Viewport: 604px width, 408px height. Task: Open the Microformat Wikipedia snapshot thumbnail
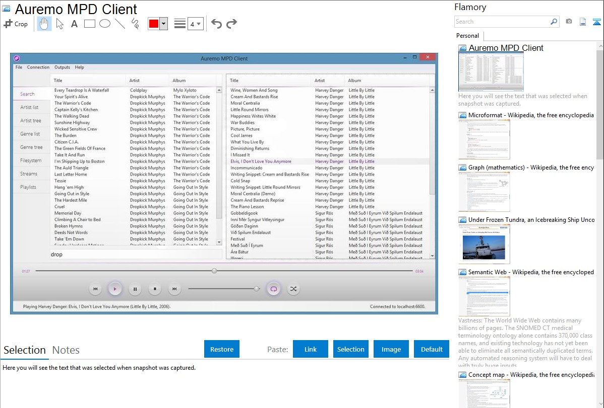pos(484,139)
